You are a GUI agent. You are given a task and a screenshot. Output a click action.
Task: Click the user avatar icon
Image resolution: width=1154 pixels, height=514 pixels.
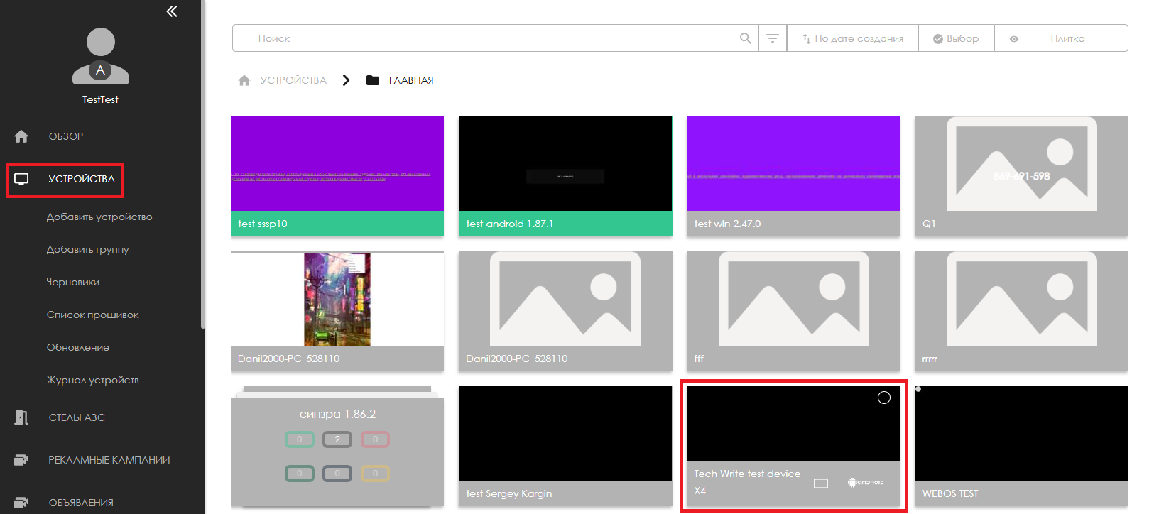click(101, 55)
